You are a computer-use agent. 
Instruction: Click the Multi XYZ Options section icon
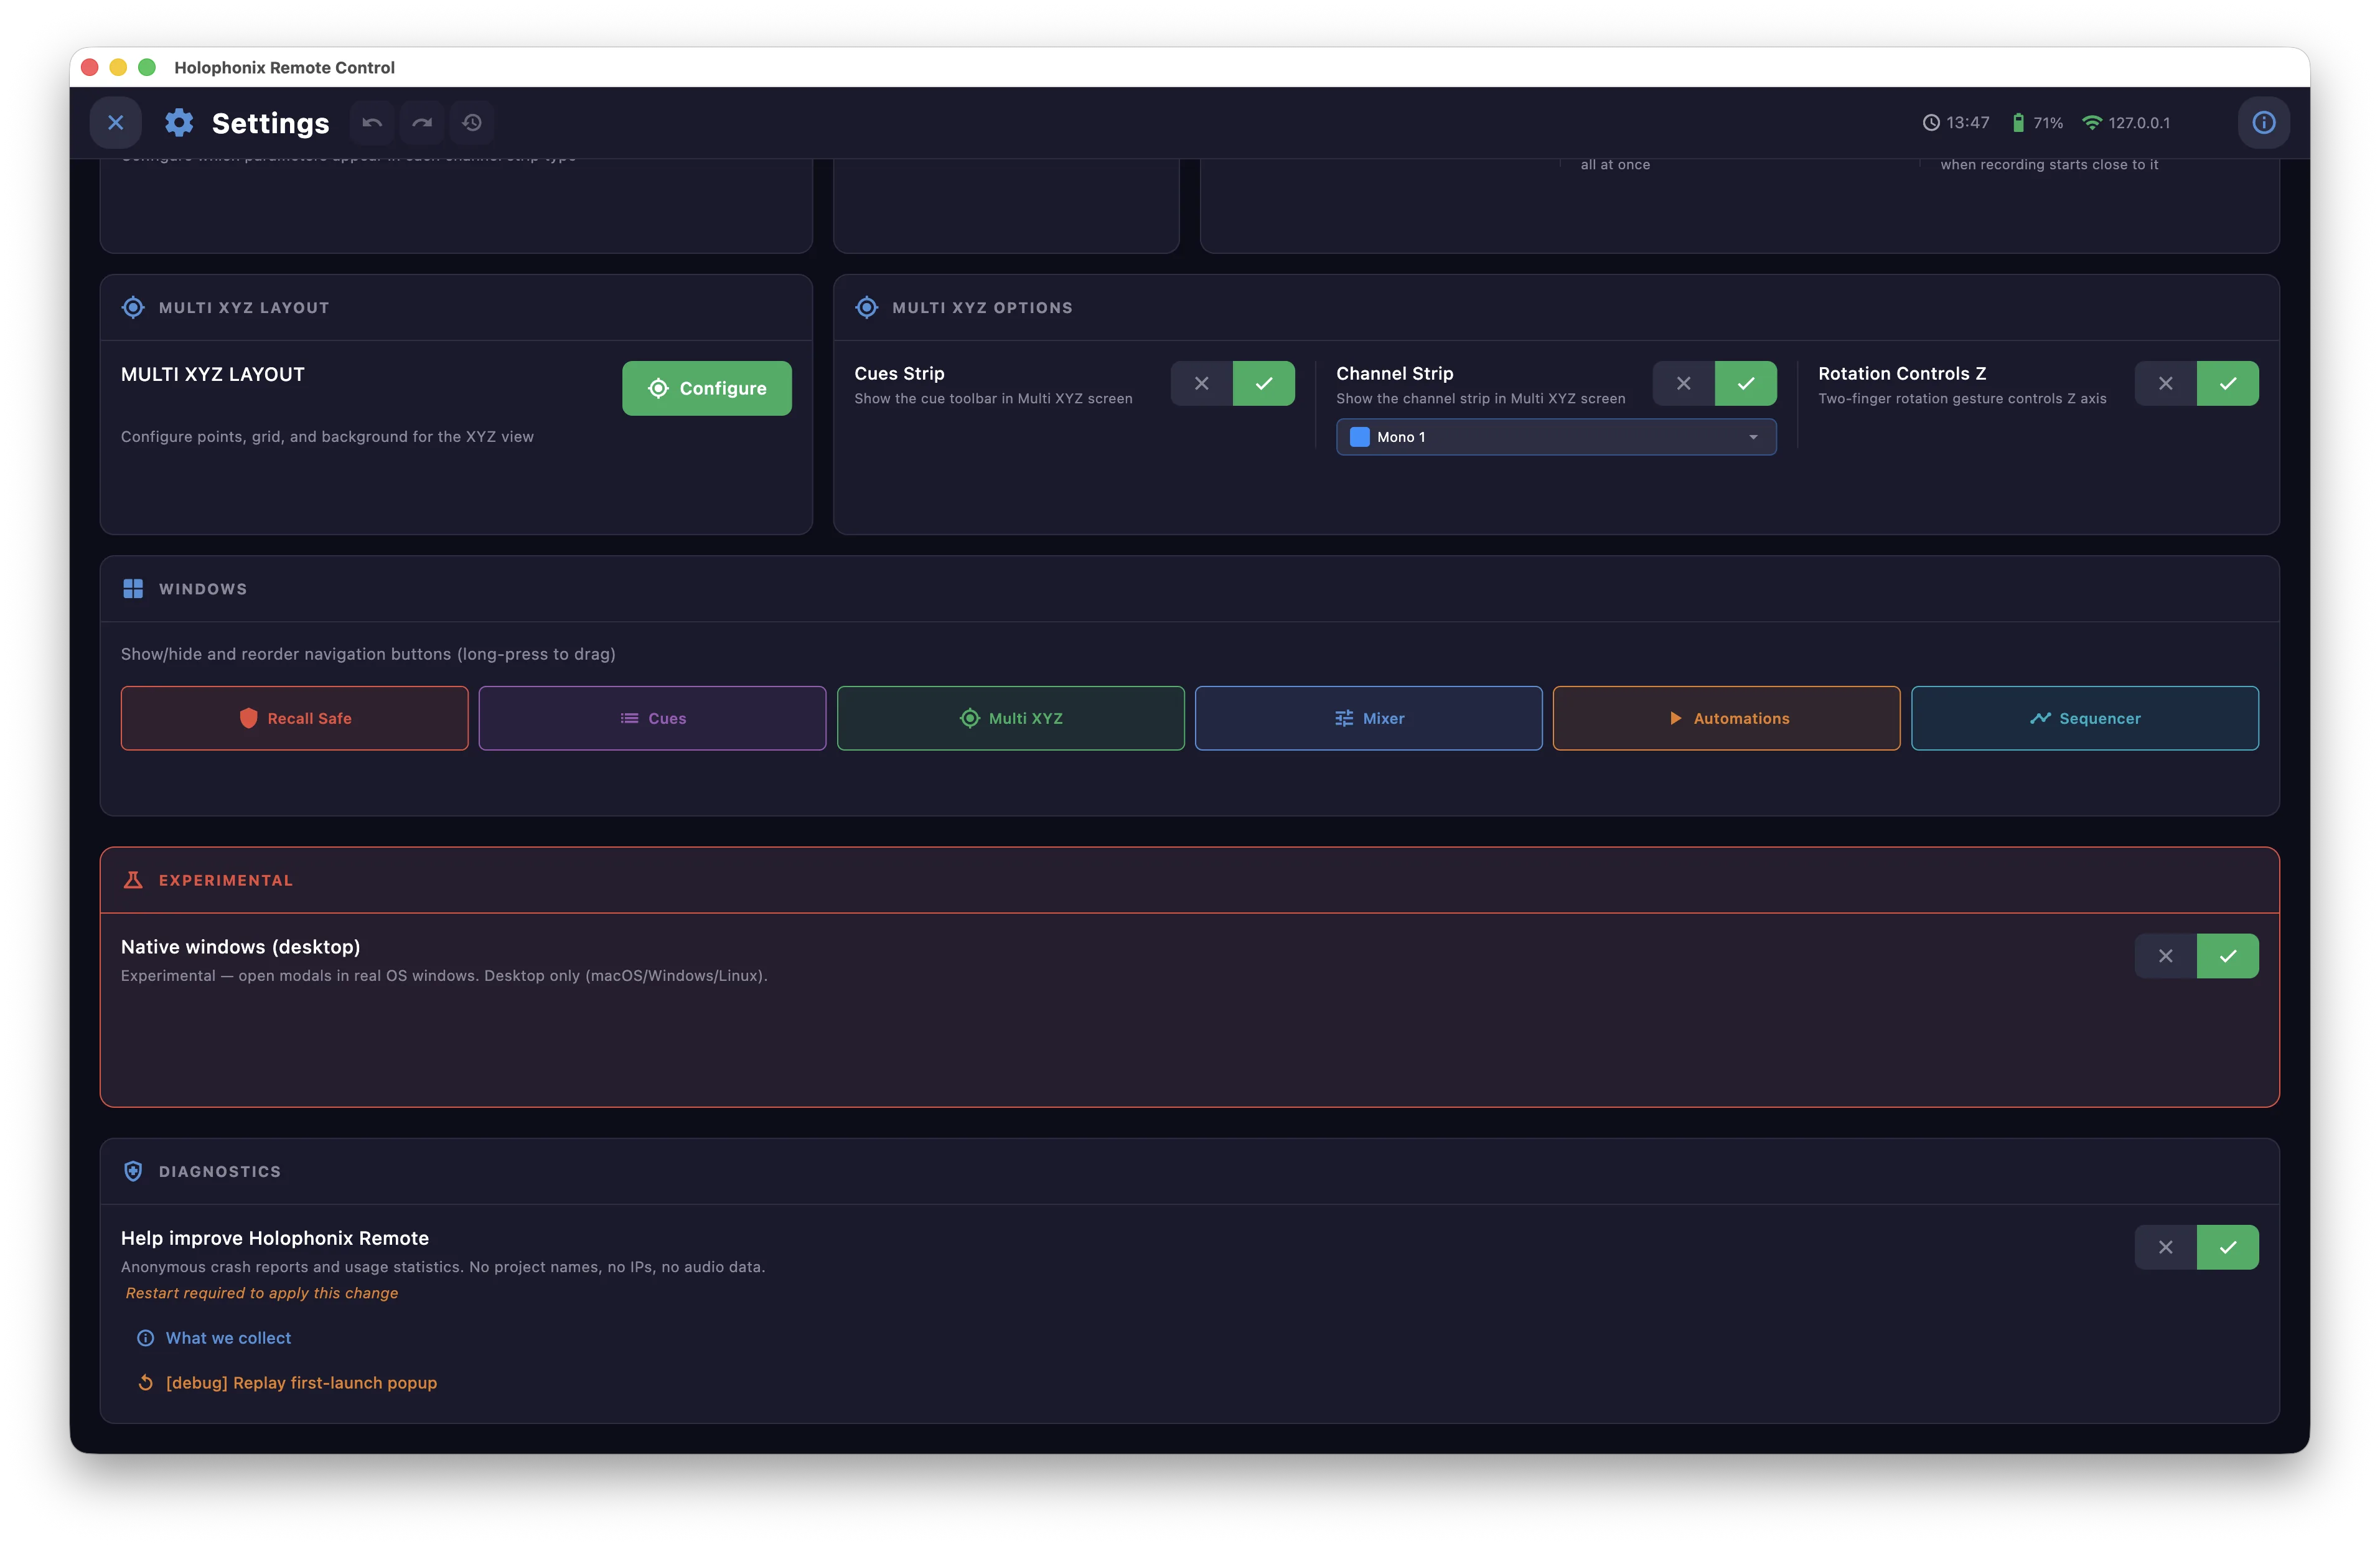866,307
